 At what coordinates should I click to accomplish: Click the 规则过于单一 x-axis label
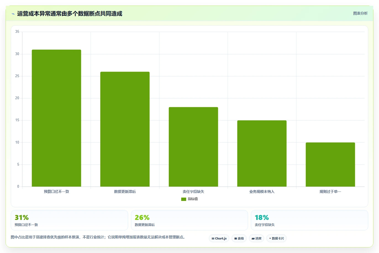330,192
